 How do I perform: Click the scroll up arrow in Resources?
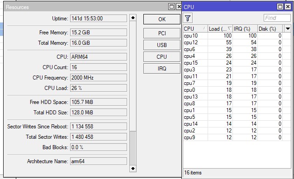(133, 18)
